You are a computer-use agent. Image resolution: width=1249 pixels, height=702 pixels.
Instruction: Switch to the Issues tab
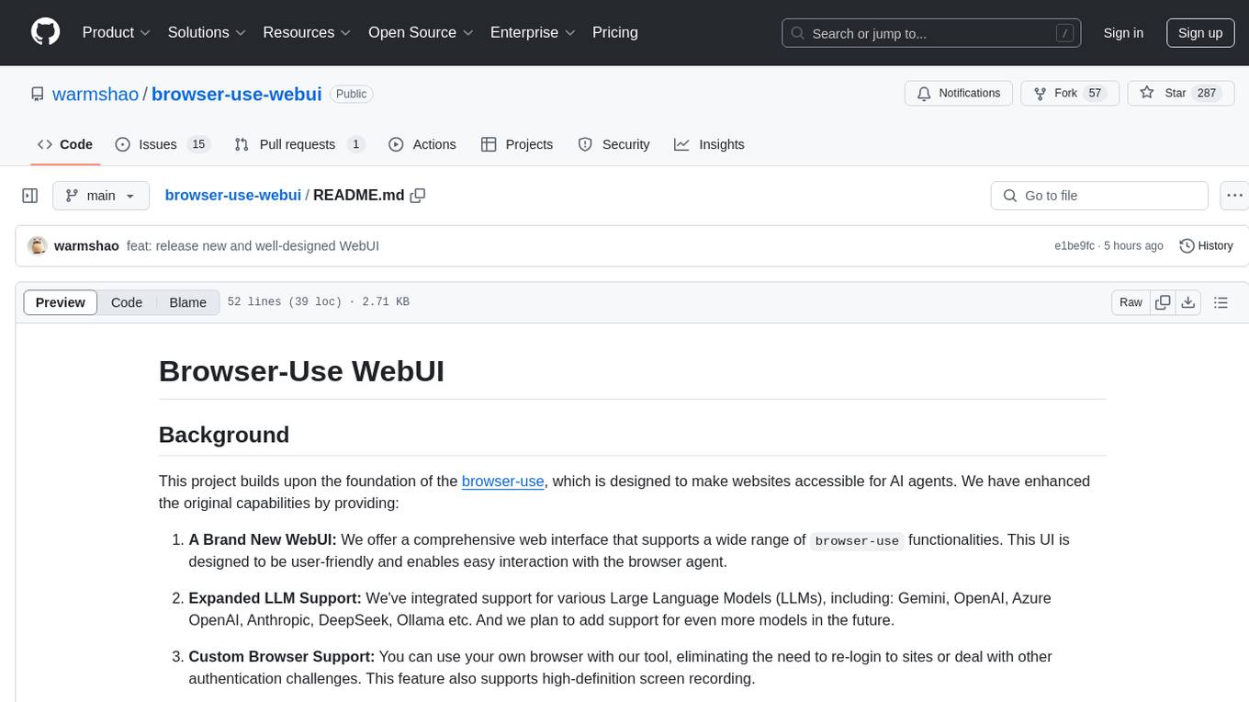163,144
